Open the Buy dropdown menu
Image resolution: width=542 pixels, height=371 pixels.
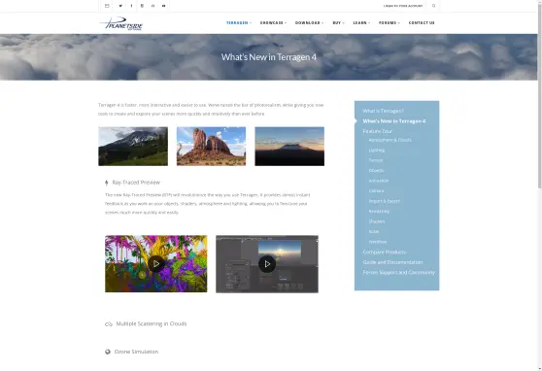tap(338, 22)
